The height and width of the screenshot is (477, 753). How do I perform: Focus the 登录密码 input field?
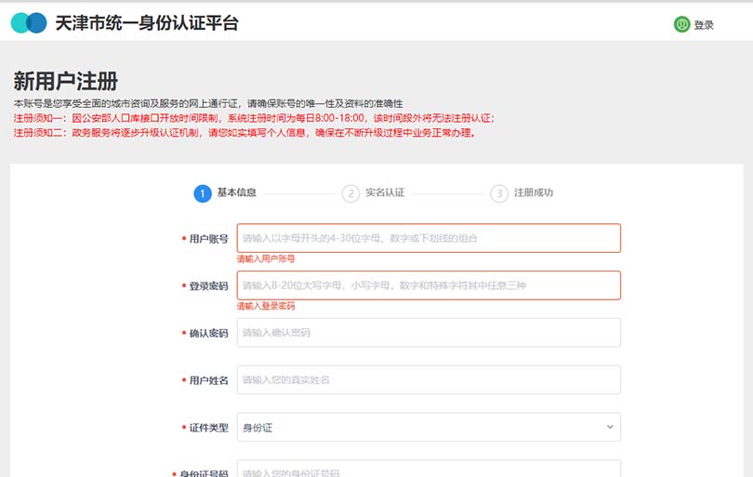tap(429, 285)
